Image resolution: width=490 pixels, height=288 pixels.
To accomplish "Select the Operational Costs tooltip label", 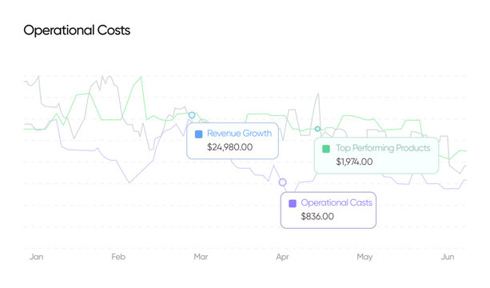I will tap(337, 202).
